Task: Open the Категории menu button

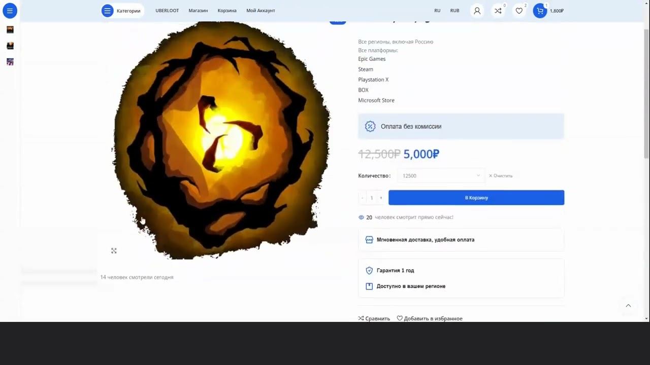Action: click(122, 11)
